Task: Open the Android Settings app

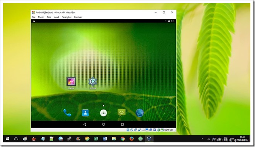Action: coord(93,82)
